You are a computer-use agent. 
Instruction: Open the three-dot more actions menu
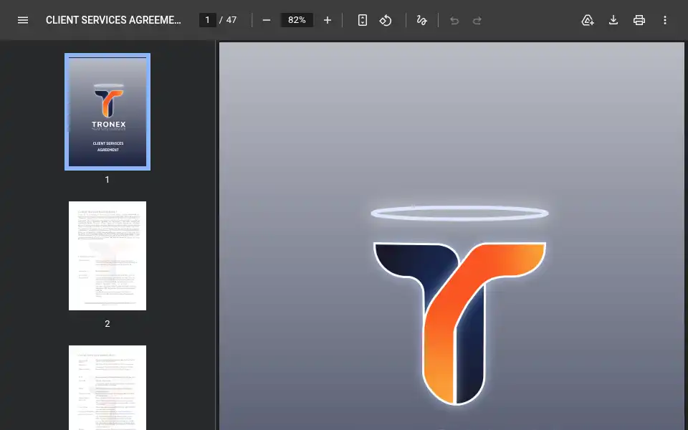[665, 20]
